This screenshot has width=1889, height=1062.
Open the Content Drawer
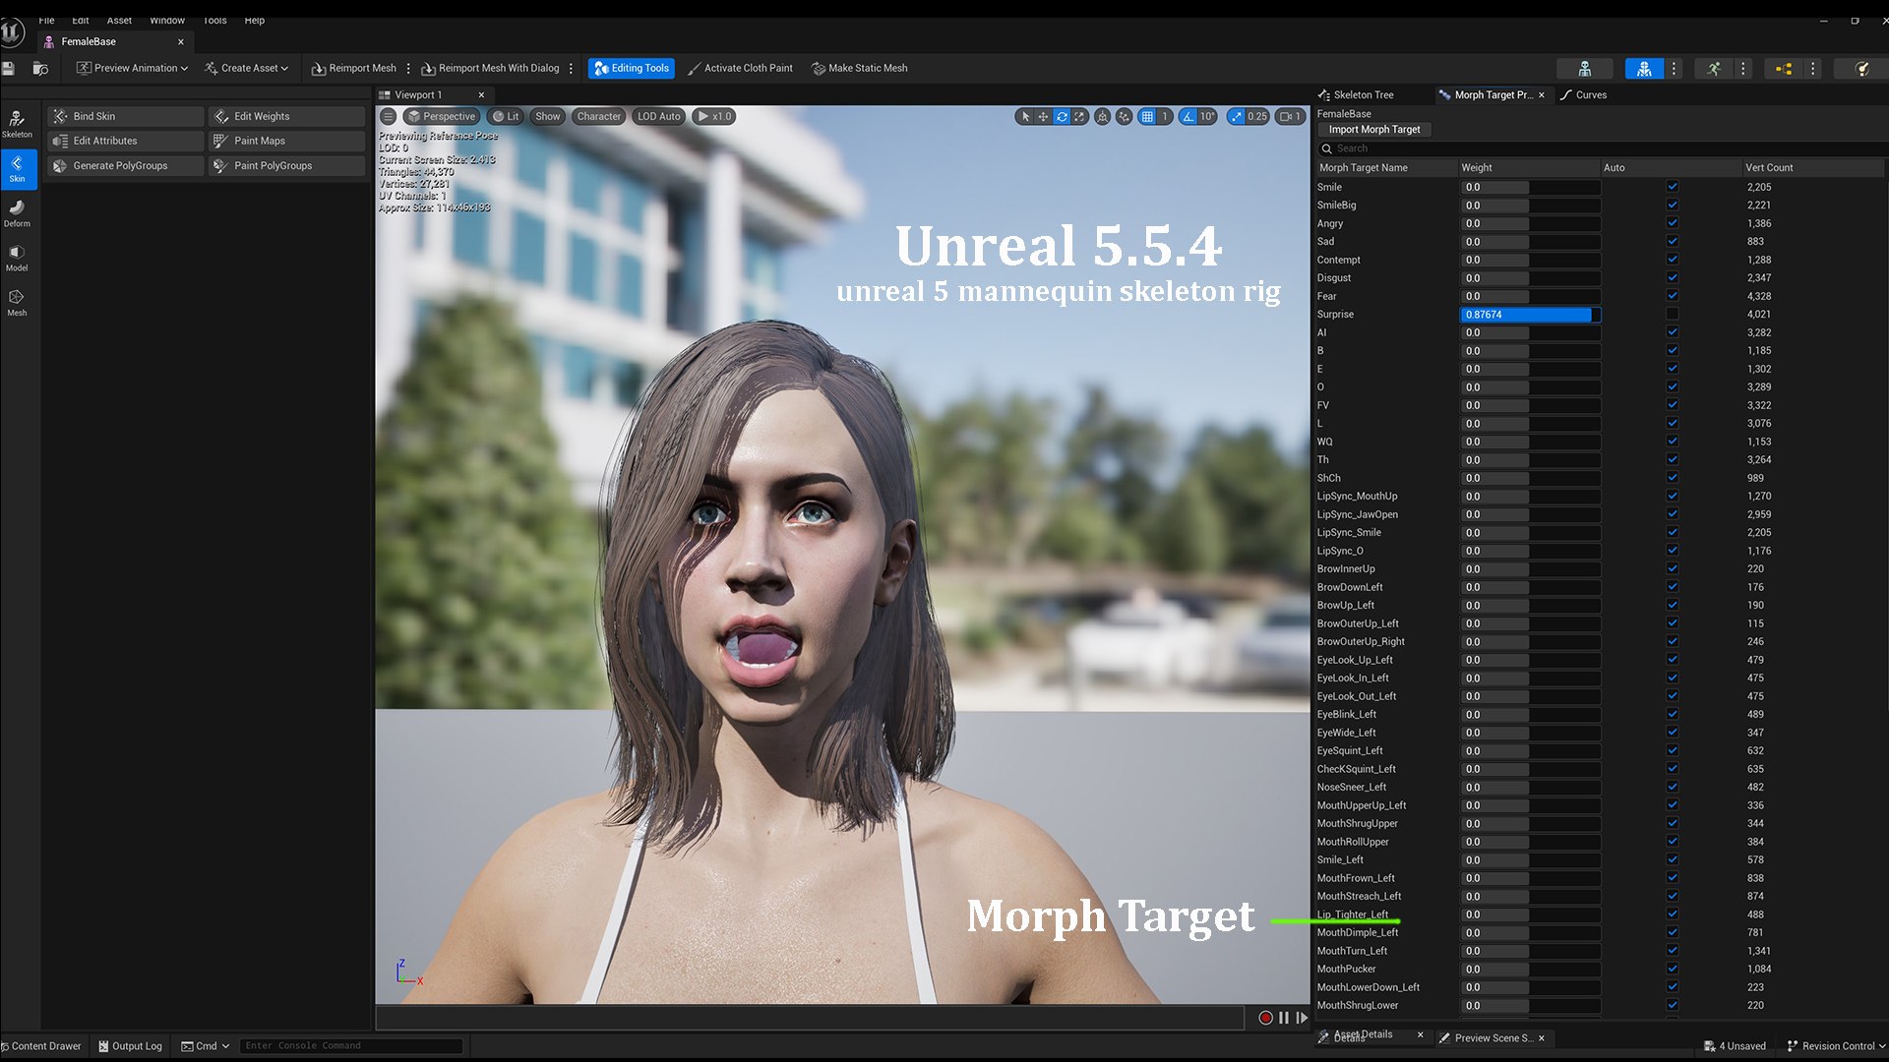[x=41, y=1045]
